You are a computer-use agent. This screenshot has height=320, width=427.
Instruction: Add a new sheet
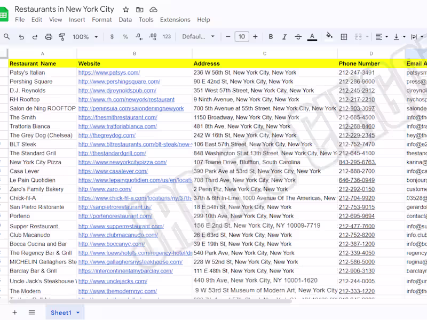tap(15, 313)
